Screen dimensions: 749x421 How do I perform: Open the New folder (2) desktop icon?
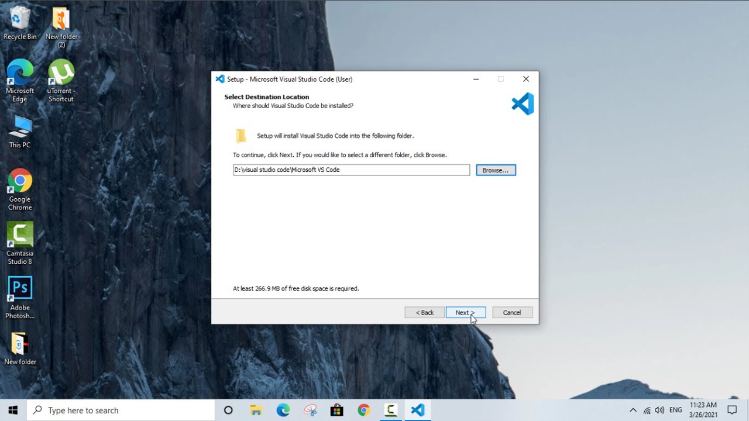(x=61, y=27)
